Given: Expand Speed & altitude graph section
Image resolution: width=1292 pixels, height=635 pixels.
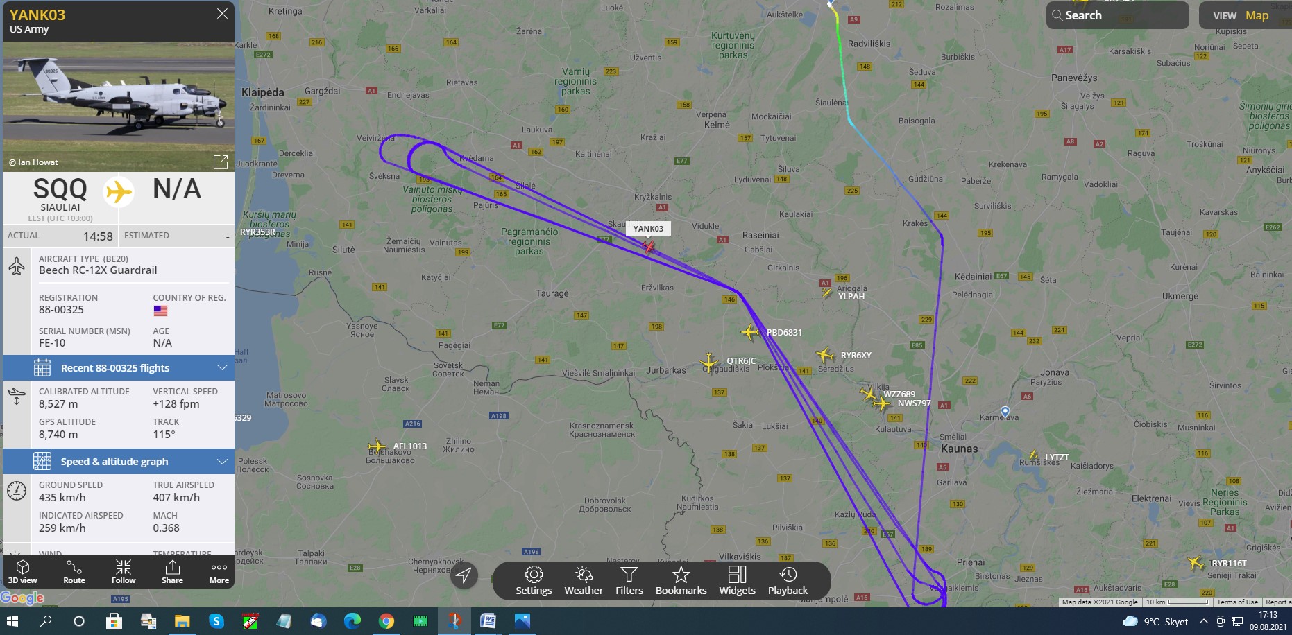Looking at the screenshot, I should (119, 462).
